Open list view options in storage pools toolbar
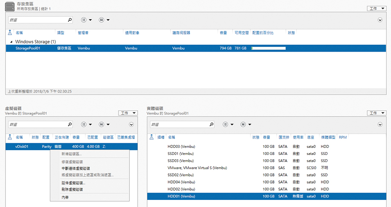Screen dimensions: 391x207 [84, 20]
